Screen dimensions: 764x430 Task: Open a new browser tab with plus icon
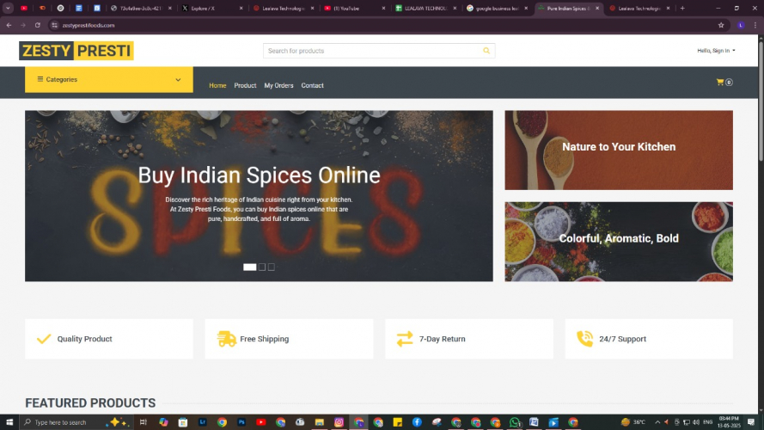[682, 9]
